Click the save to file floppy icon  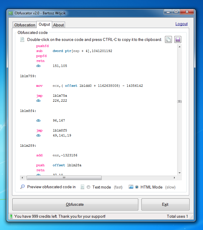click(x=178, y=39)
